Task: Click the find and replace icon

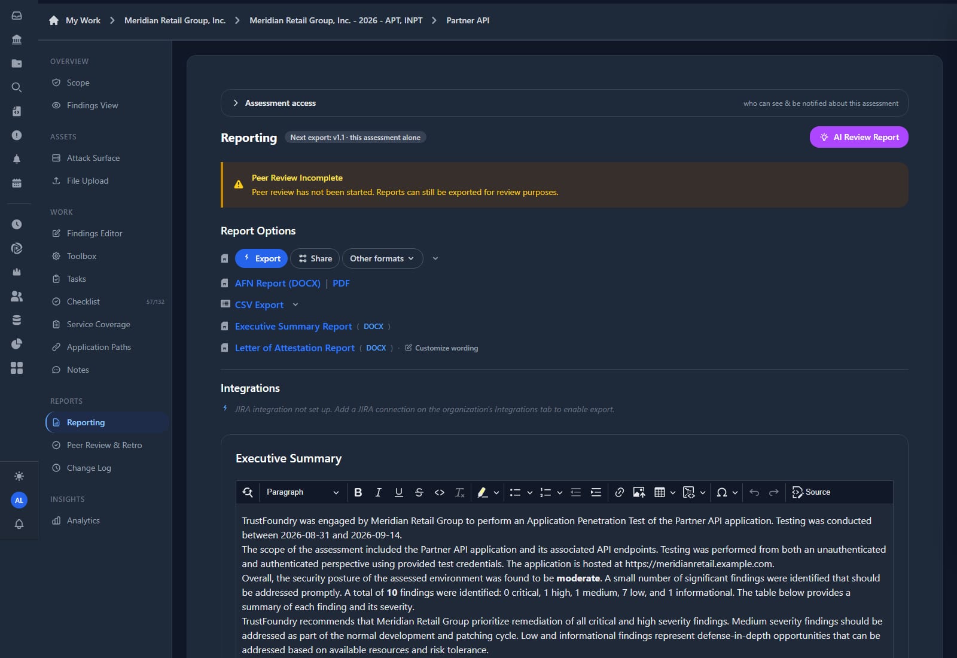Action: (x=248, y=492)
